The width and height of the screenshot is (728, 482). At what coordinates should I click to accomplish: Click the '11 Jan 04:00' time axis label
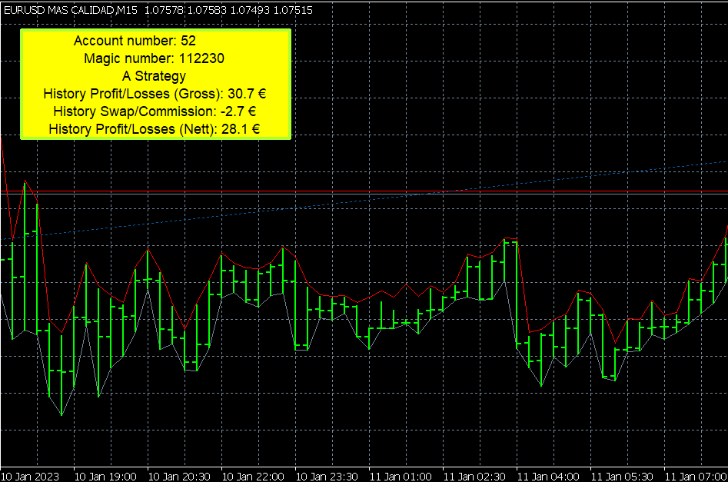pos(548,477)
